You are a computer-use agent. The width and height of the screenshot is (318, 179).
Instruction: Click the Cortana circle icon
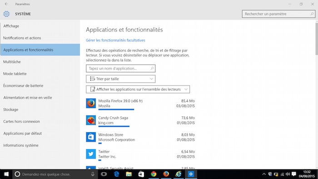pos(17,174)
